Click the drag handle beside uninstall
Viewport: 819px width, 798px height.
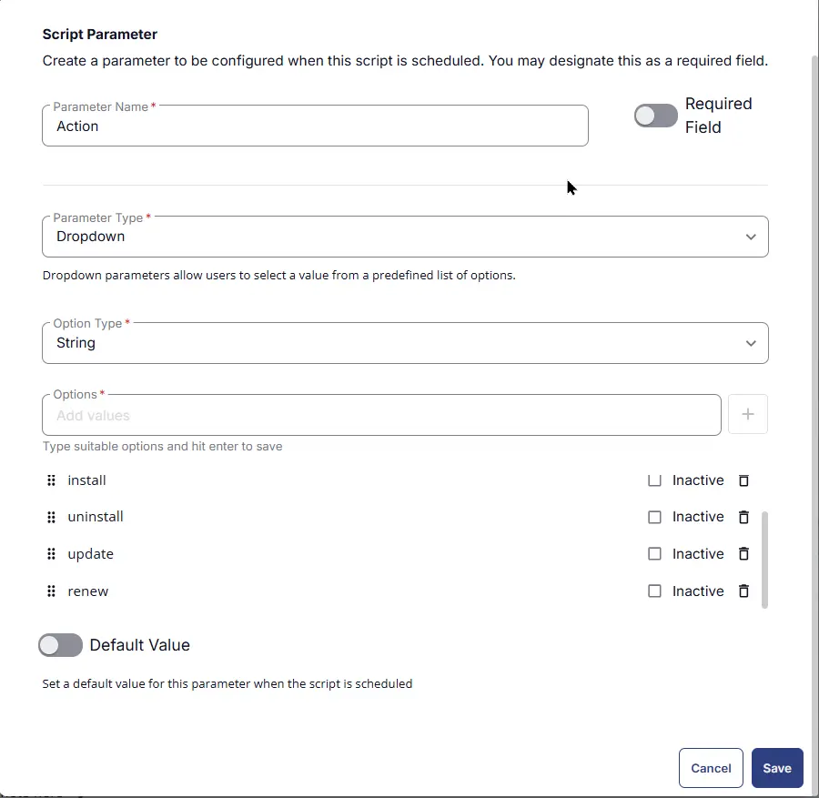point(51,517)
